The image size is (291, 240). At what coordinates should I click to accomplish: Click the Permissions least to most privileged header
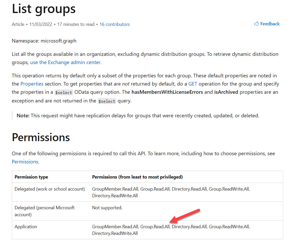[138, 177]
